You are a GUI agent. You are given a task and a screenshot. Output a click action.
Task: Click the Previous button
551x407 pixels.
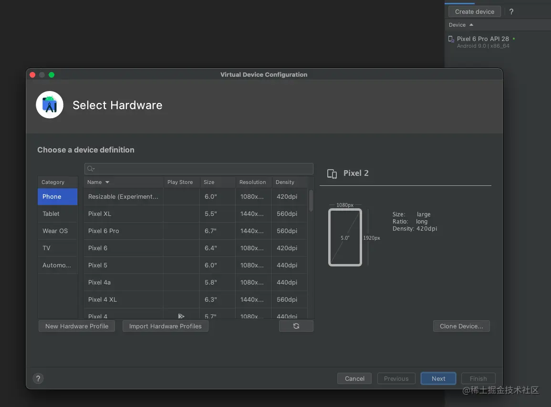pyautogui.click(x=396, y=378)
